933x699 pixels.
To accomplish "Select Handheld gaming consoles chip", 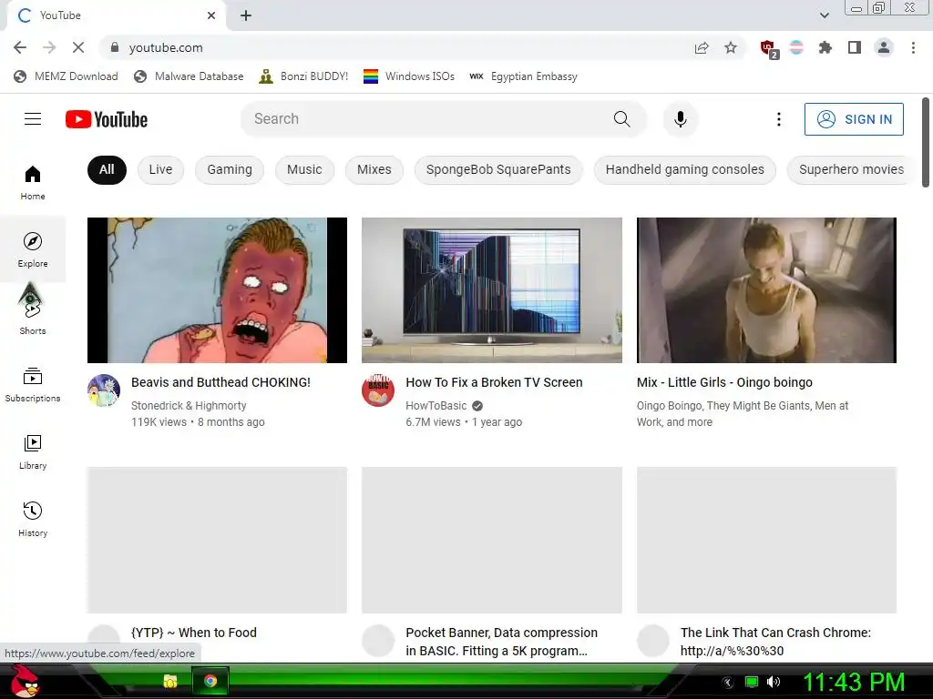I will coord(685,169).
